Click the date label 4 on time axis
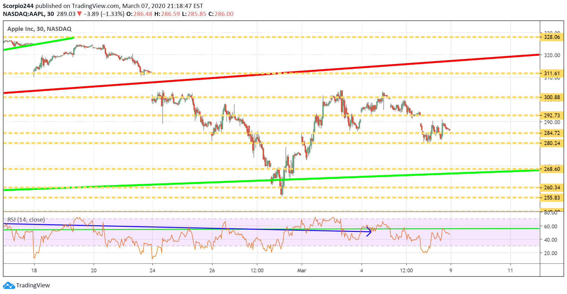The image size is (567, 294). tap(361, 270)
